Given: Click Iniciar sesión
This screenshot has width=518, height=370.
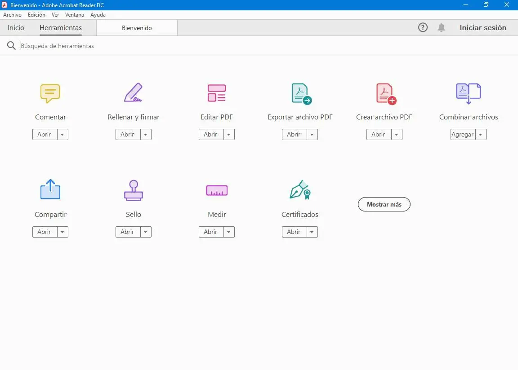Looking at the screenshot, I should coord(483,28).
